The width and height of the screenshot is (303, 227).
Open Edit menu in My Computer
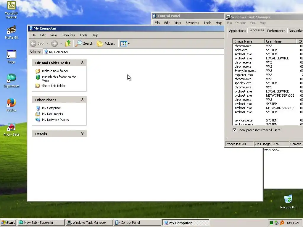(43, 35)
